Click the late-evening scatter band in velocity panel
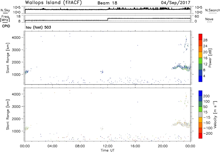Viewport: 220px width, 152px height. click(181, 123)
